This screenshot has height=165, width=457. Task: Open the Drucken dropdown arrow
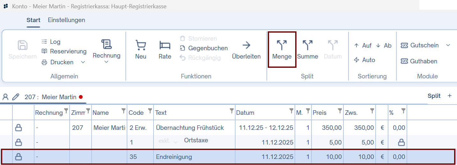[83, 62]
